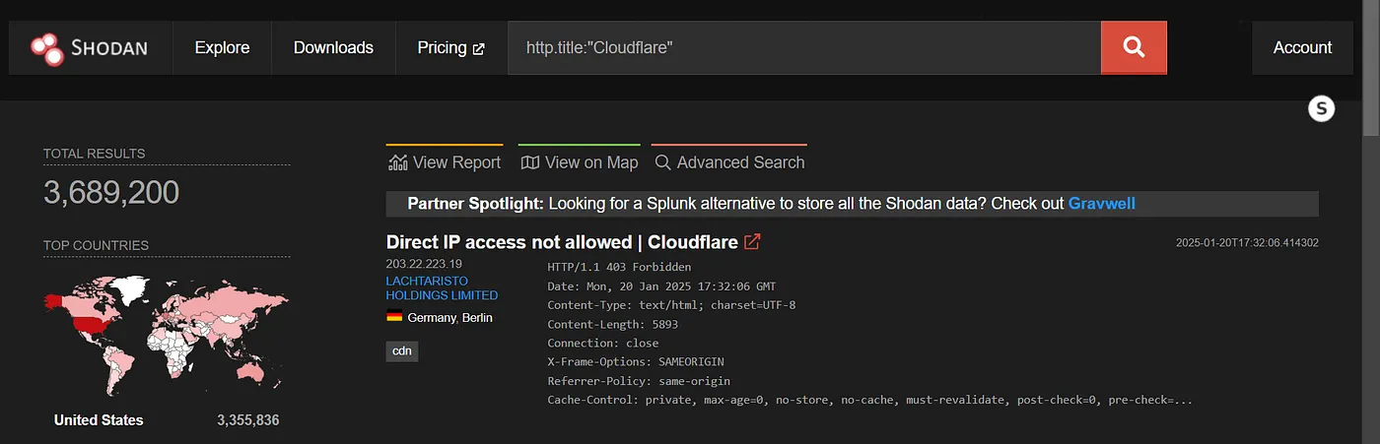Click the round S badge icon

1321,108
